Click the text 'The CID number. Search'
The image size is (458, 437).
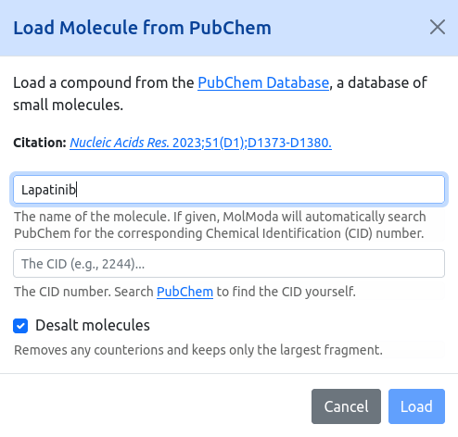[83, 292]
